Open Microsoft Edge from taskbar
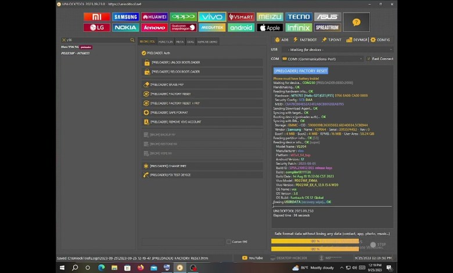Screen dimensions: 453x273 pyautogui.click(x=101, y=268)
